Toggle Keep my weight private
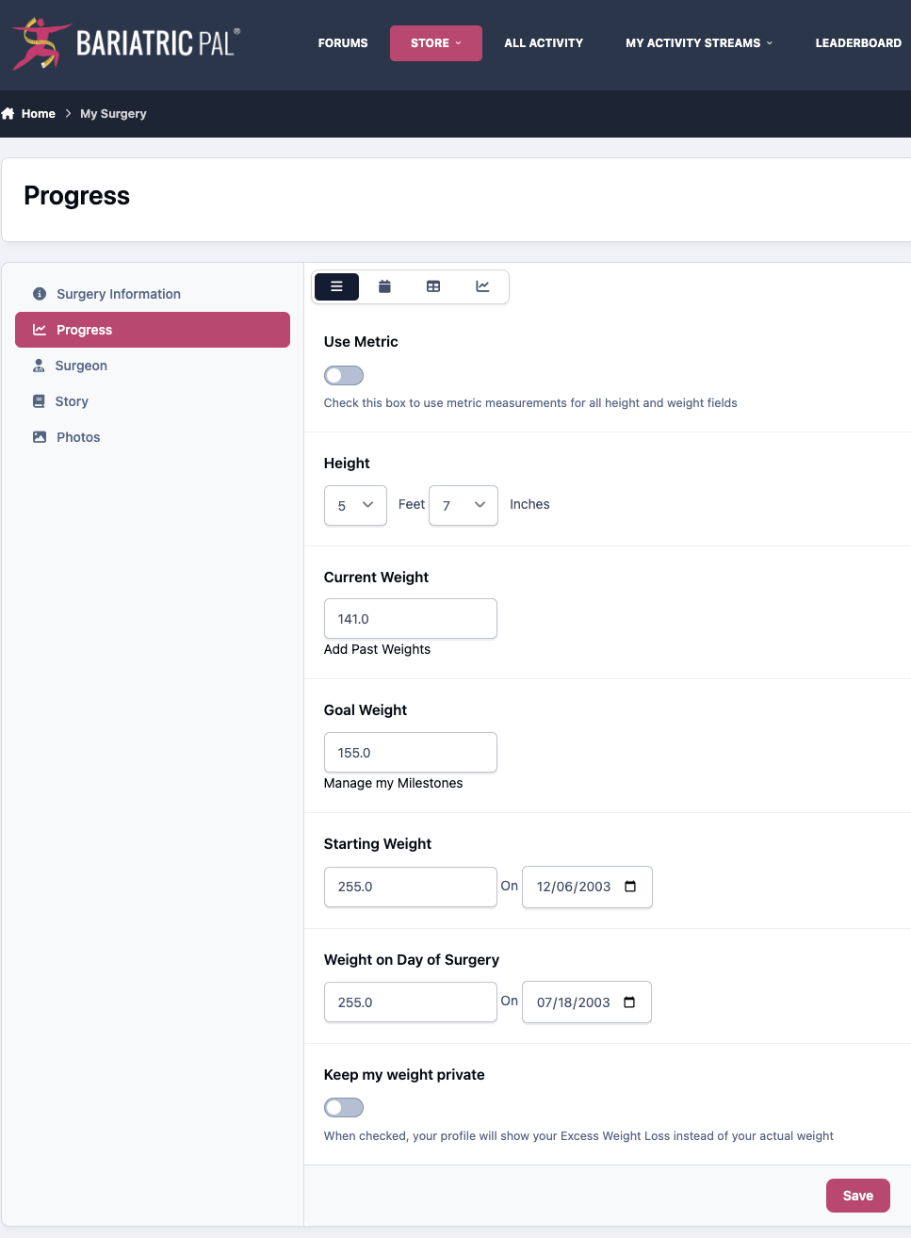Viewport: 911px width, 1238px height. [x=344, y=1108]
